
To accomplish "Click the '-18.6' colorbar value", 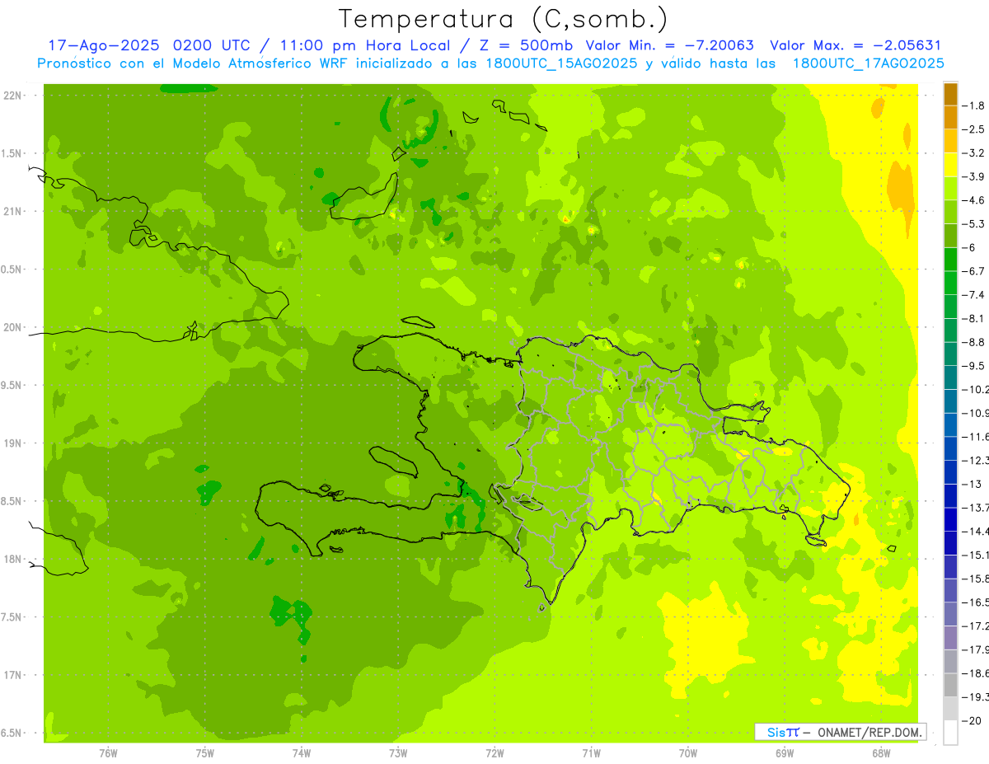I will (977, 673).
